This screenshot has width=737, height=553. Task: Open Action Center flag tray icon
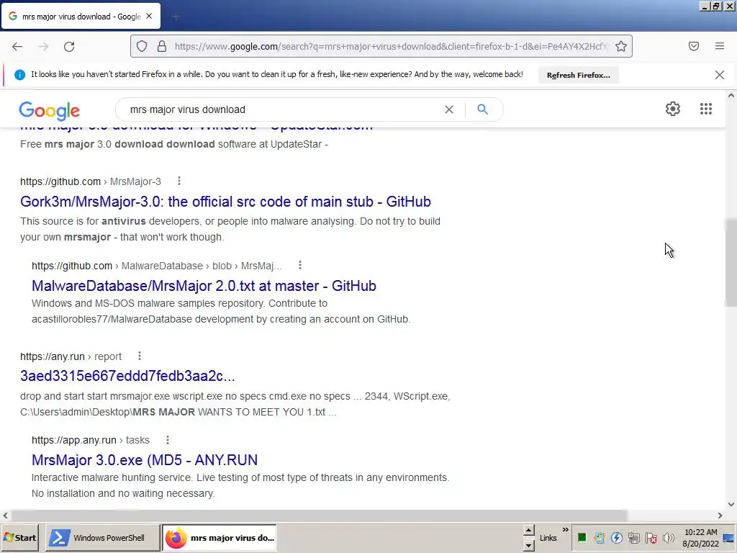tap(651, 538)
